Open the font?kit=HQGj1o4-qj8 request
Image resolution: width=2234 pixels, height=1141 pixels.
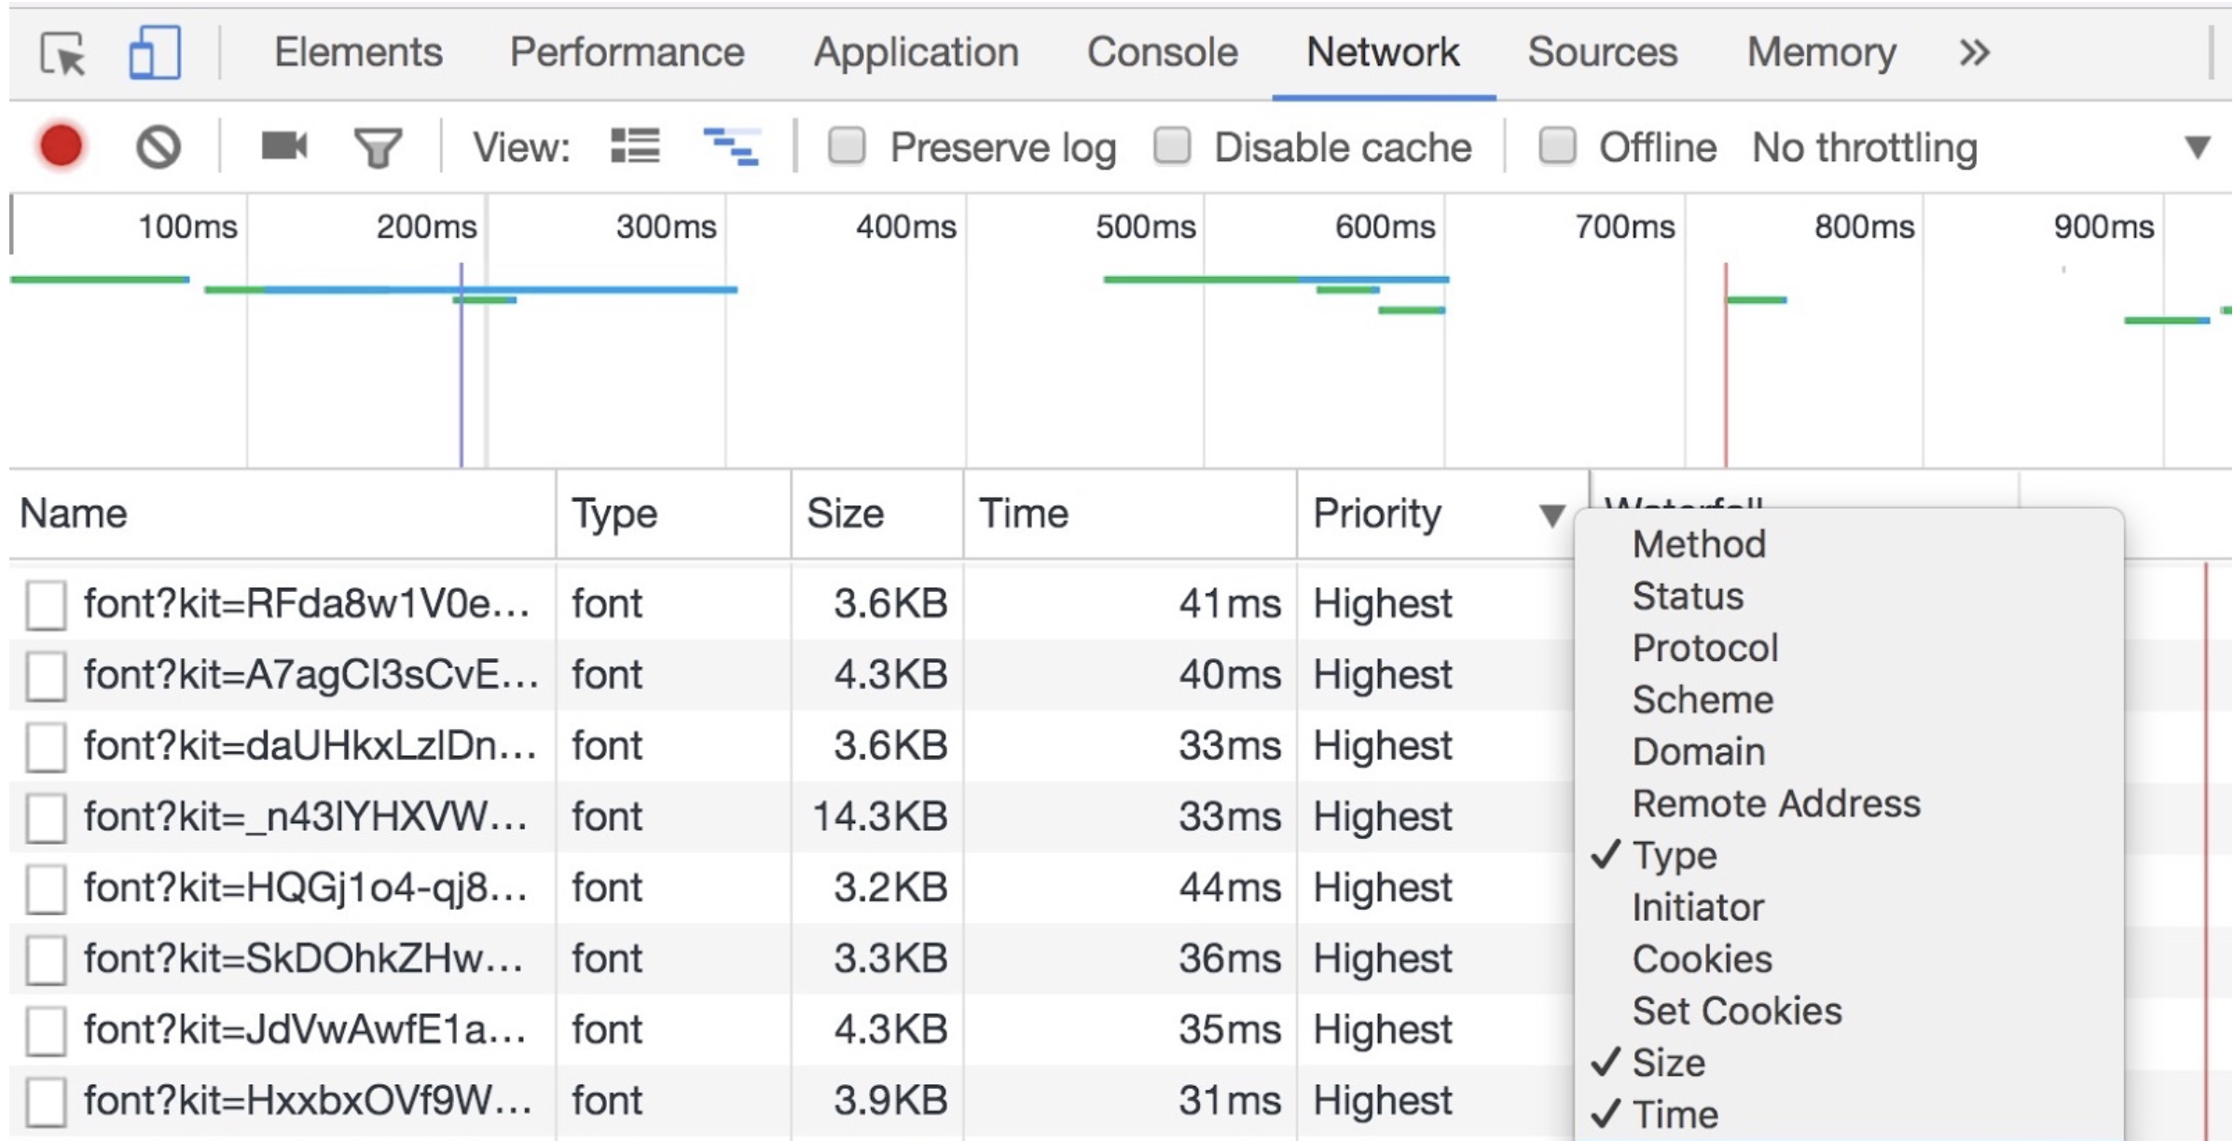coord(305,887)
